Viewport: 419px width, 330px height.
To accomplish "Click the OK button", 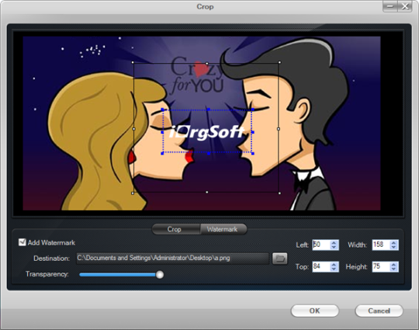I will pyautogui.click(x=314, y=311).
